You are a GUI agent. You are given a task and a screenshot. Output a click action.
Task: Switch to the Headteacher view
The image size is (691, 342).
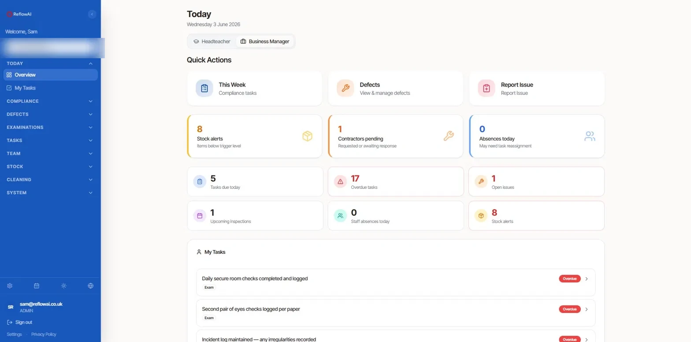[212, 41]
